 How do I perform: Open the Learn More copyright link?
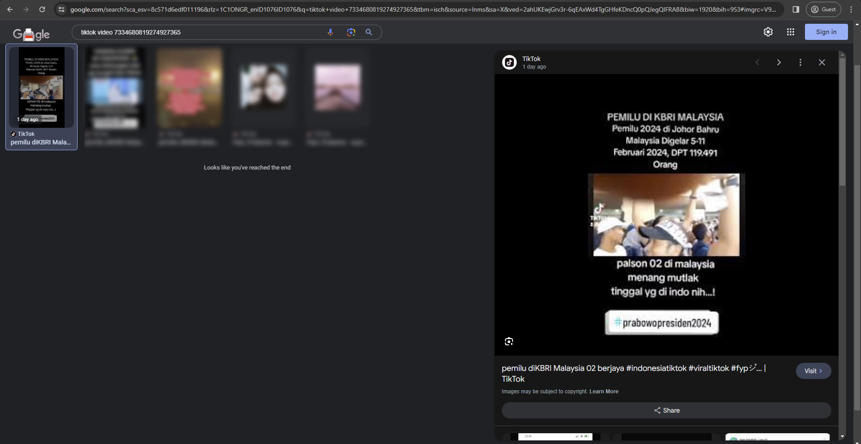click(x=604, y=392)
